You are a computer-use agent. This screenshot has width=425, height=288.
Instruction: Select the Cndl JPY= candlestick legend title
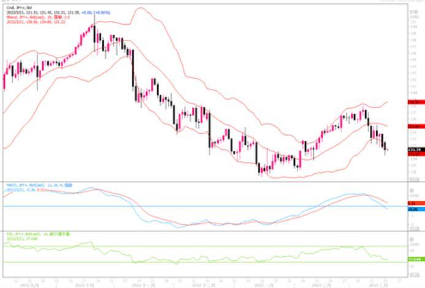19,8
